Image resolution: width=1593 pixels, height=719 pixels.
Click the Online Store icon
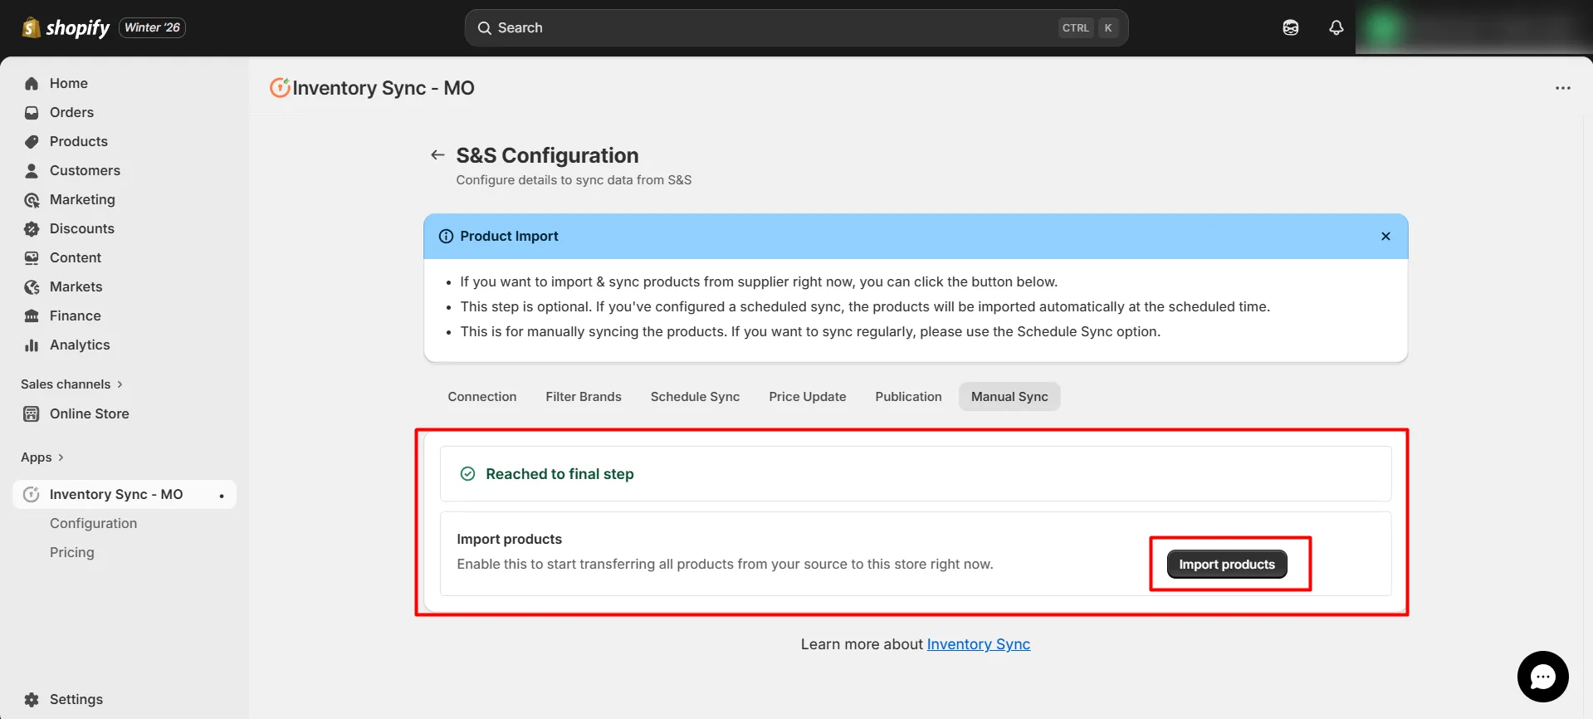point(32,413)
